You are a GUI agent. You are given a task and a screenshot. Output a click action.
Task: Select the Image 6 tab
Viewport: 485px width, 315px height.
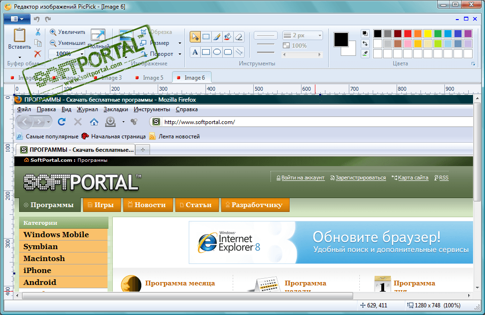tap(192, 78)
